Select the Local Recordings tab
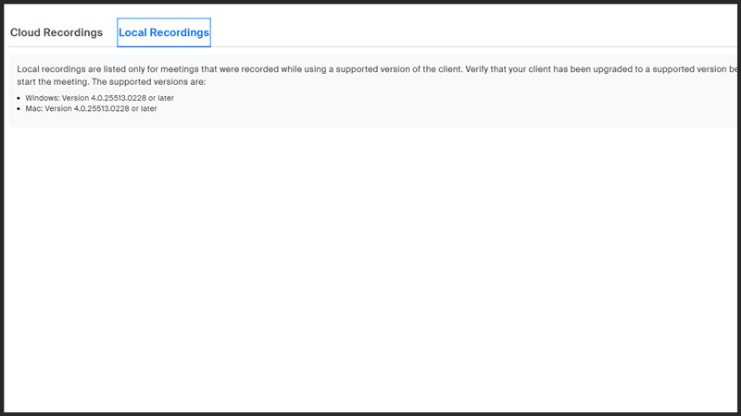 pos(164,32)
